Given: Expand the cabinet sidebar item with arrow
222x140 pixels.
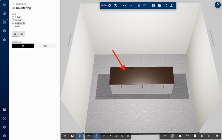Looking at the screenshot, I should click(x=4, y=22).
